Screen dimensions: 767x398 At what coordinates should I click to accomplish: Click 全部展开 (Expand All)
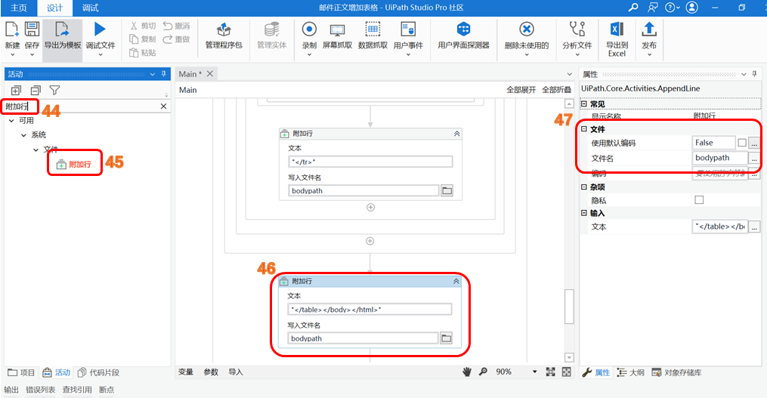521,90
